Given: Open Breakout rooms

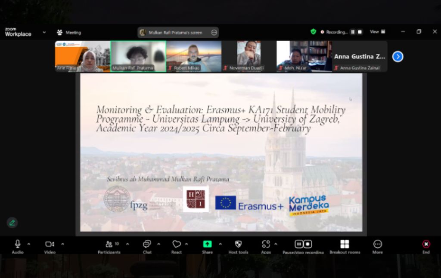Looking at the screenshot, I should 345,243.
